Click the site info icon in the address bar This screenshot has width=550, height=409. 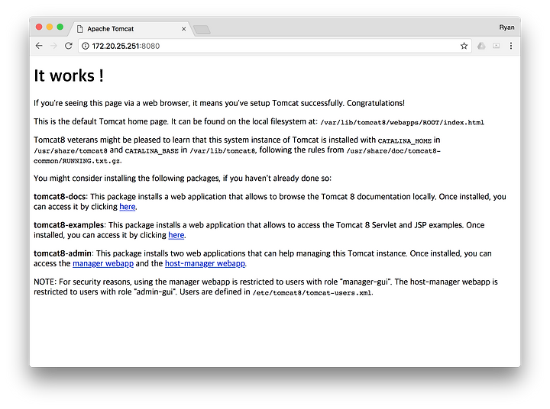(86, 46)
